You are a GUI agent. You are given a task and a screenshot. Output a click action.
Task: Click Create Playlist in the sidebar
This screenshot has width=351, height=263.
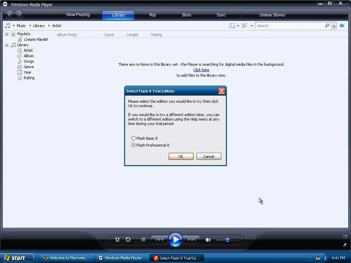[x=36, y=39]
